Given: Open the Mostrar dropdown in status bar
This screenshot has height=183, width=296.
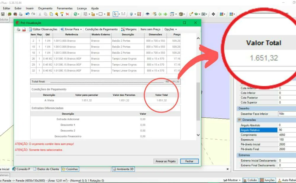Looking at the screenshot, I should point(232,180).
